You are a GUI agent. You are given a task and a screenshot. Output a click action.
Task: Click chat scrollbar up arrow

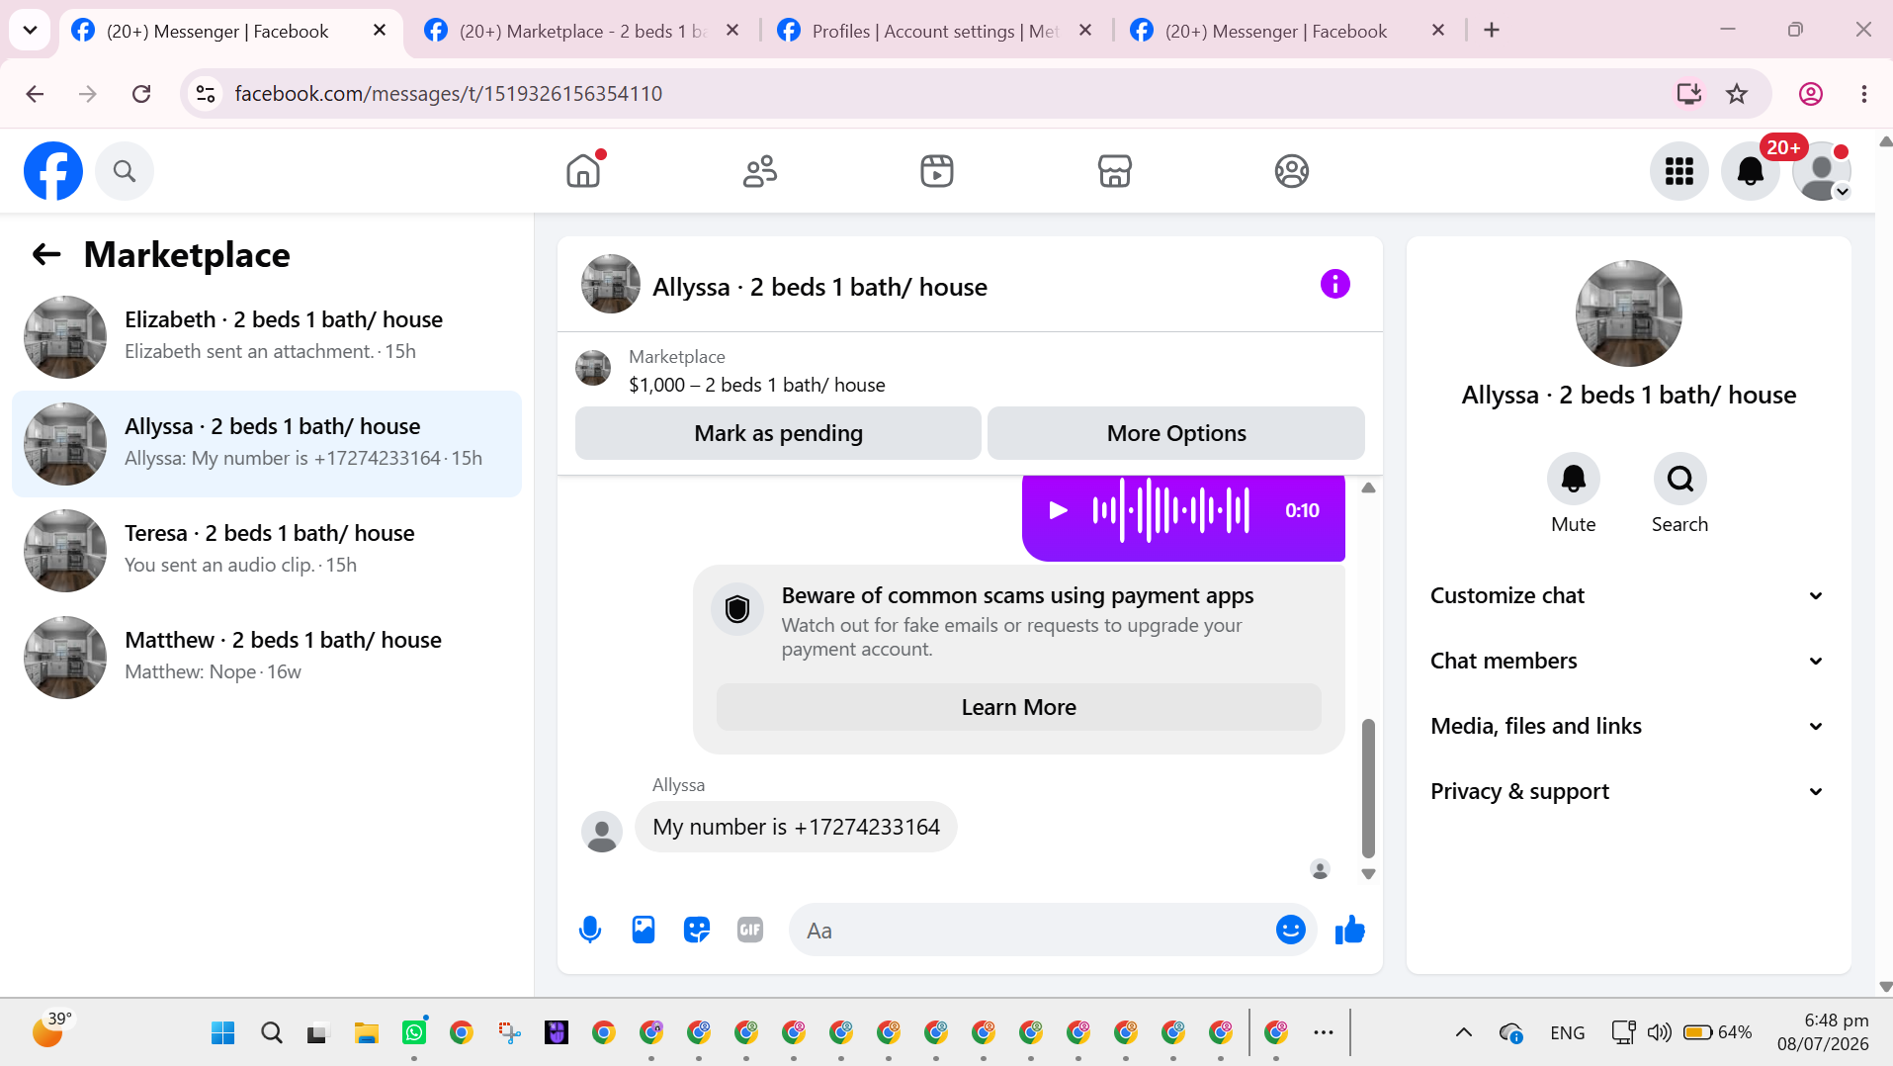1368,488
